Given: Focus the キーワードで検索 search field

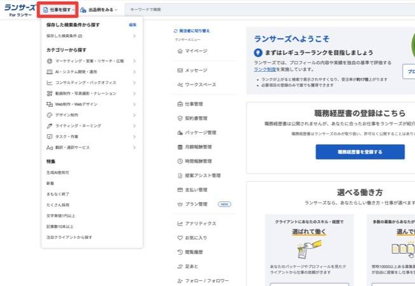Looking at the screenshot, I should (269, 10).
